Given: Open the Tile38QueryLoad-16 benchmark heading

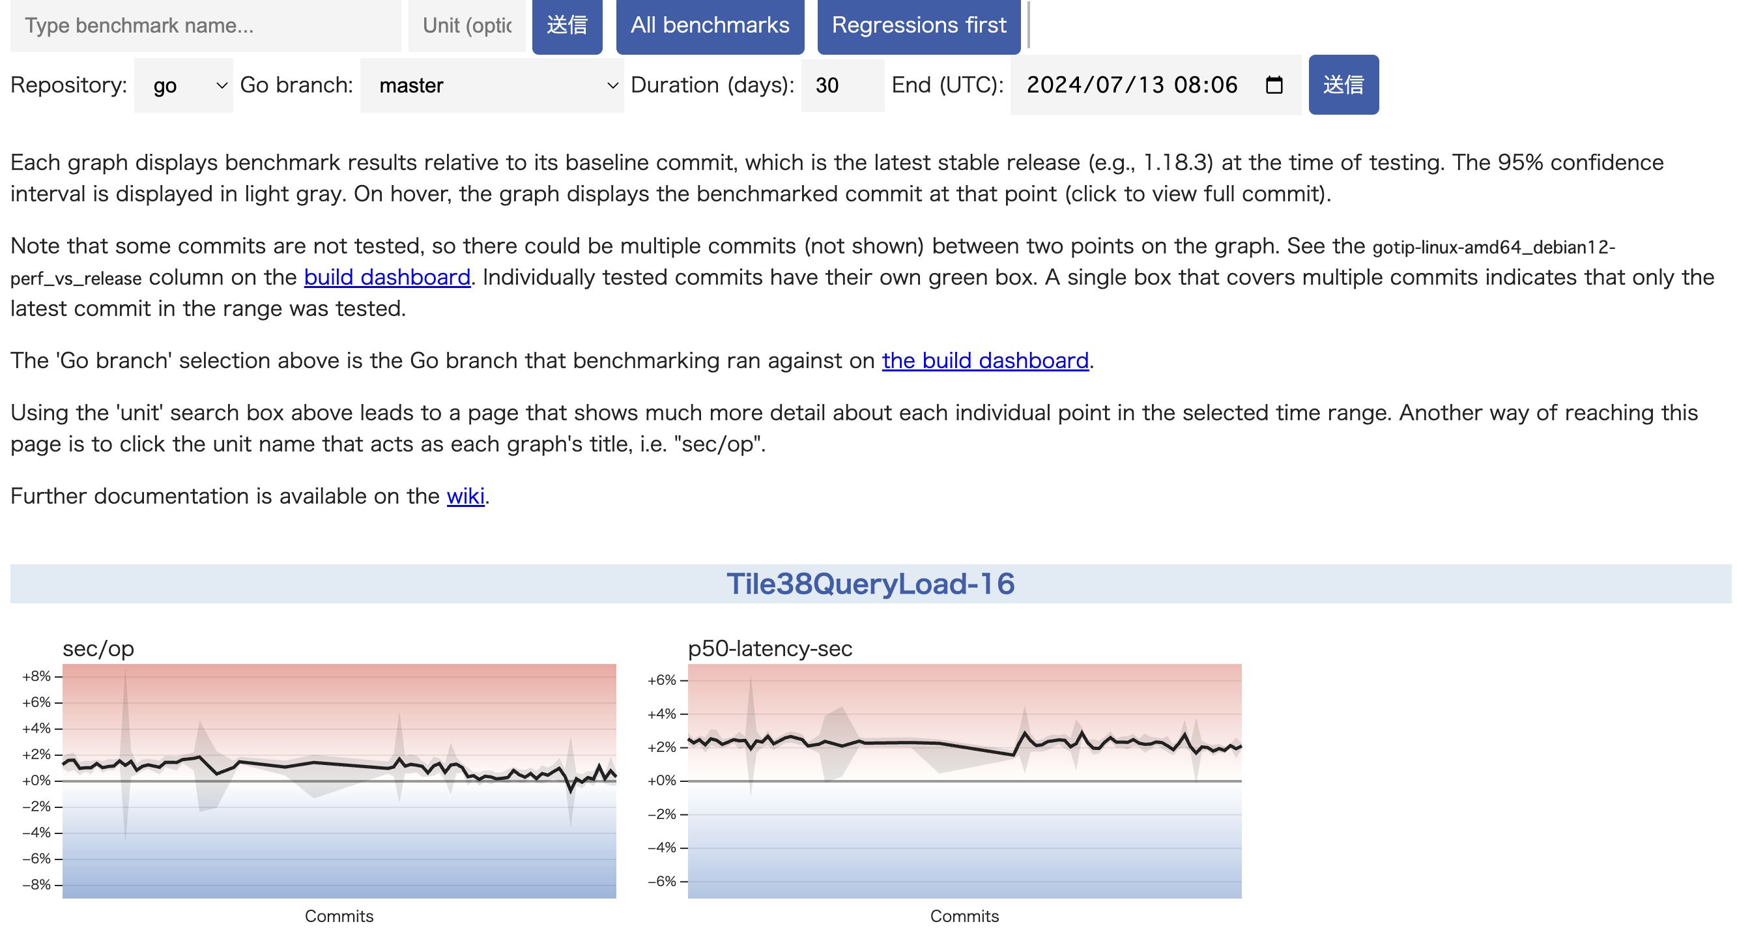Looking at the screenshot, I should click(x=870, y=584).
